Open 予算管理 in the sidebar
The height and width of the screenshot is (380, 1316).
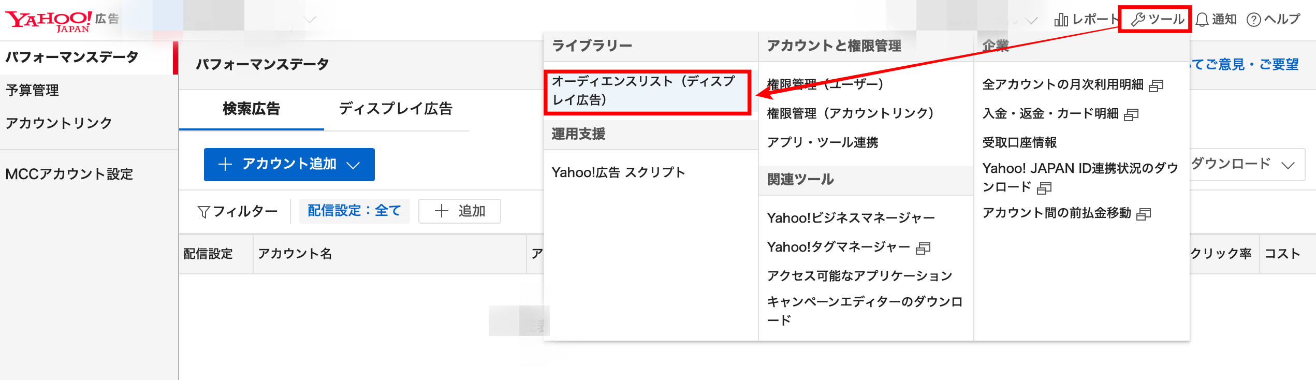click(x=32, y=91)
